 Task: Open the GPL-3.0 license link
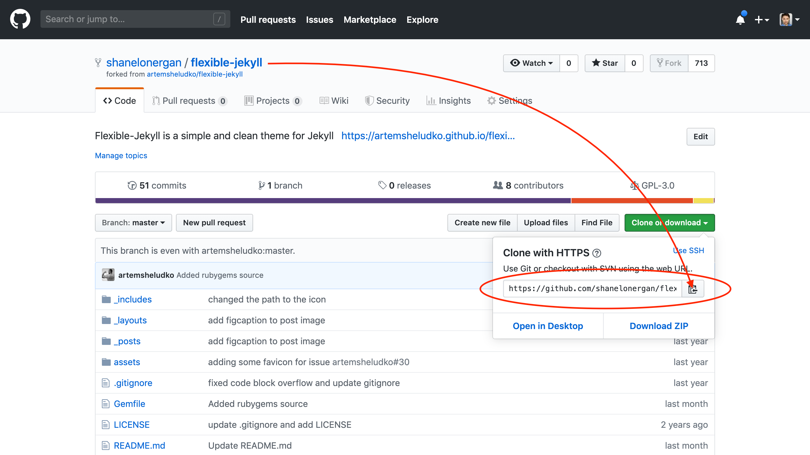pyautogui.click(x=652, y=185)
